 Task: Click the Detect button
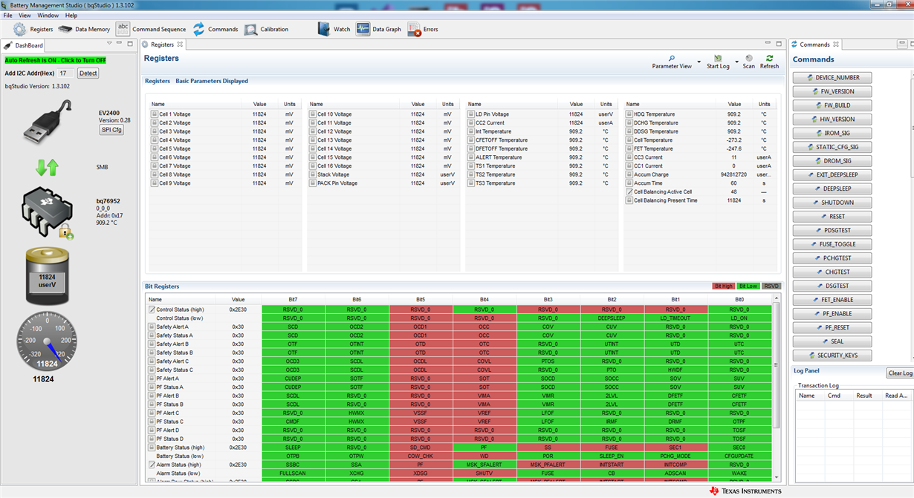click(x=88, y=73)
